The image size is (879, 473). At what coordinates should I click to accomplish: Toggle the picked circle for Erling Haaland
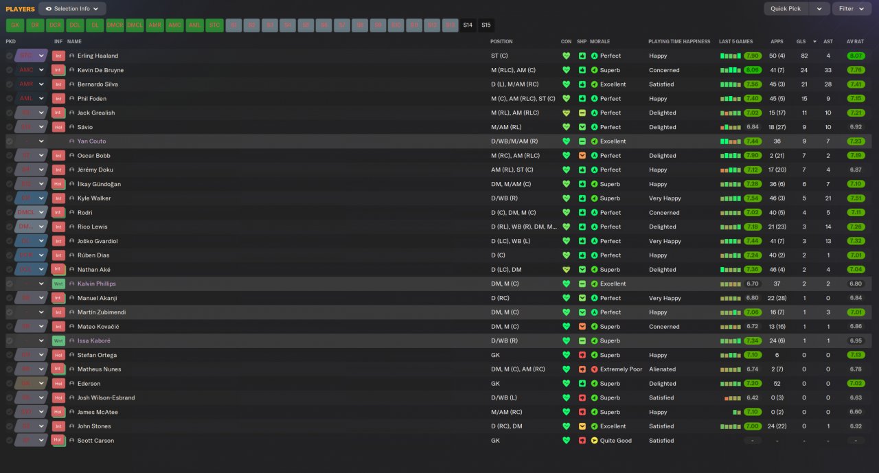coord(10,56)
